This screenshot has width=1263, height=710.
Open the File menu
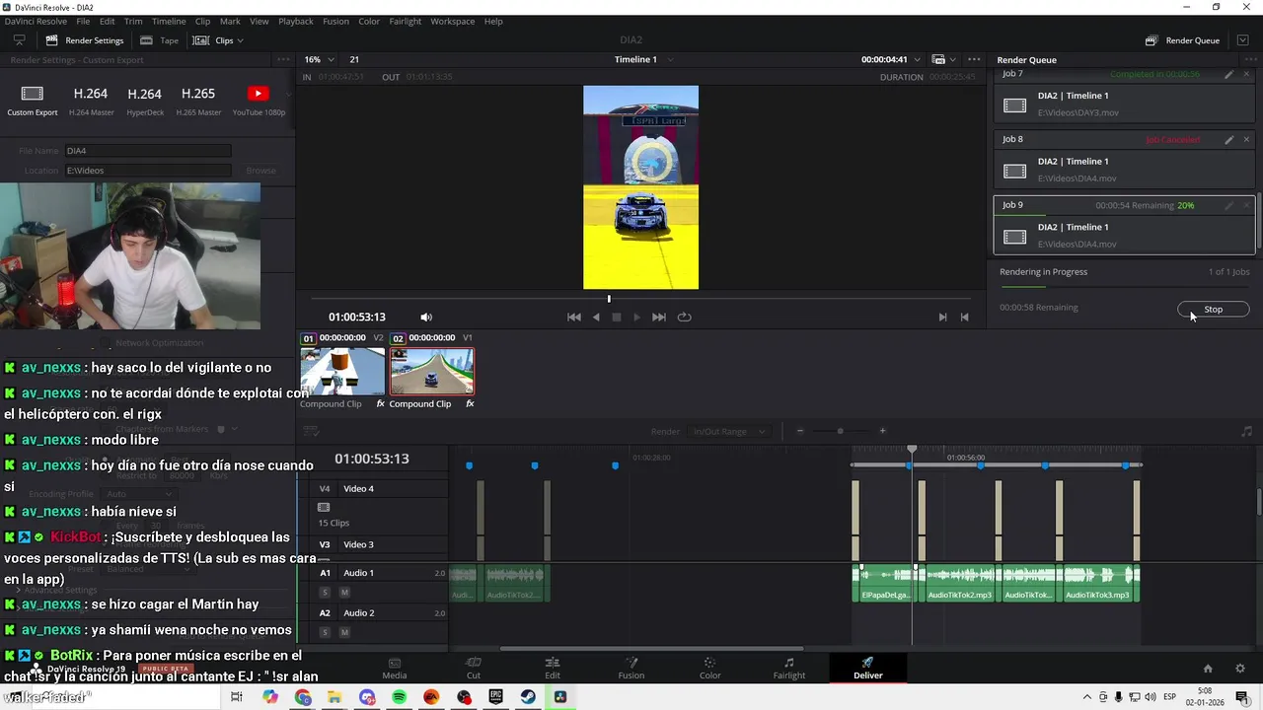[x=83, y=21]
